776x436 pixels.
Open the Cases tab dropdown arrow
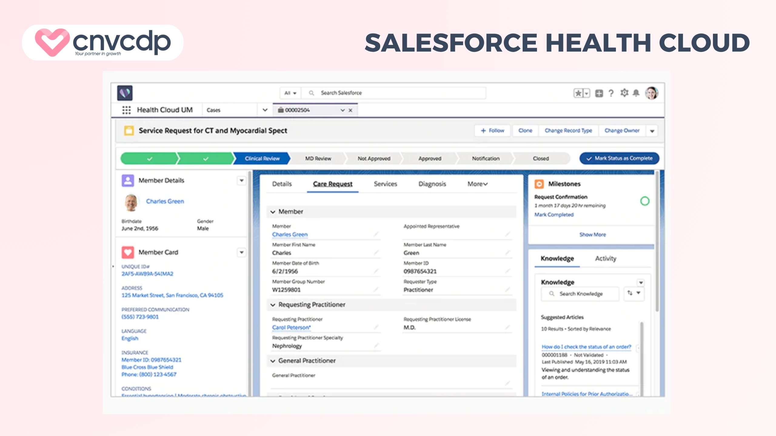click(264, 110)
